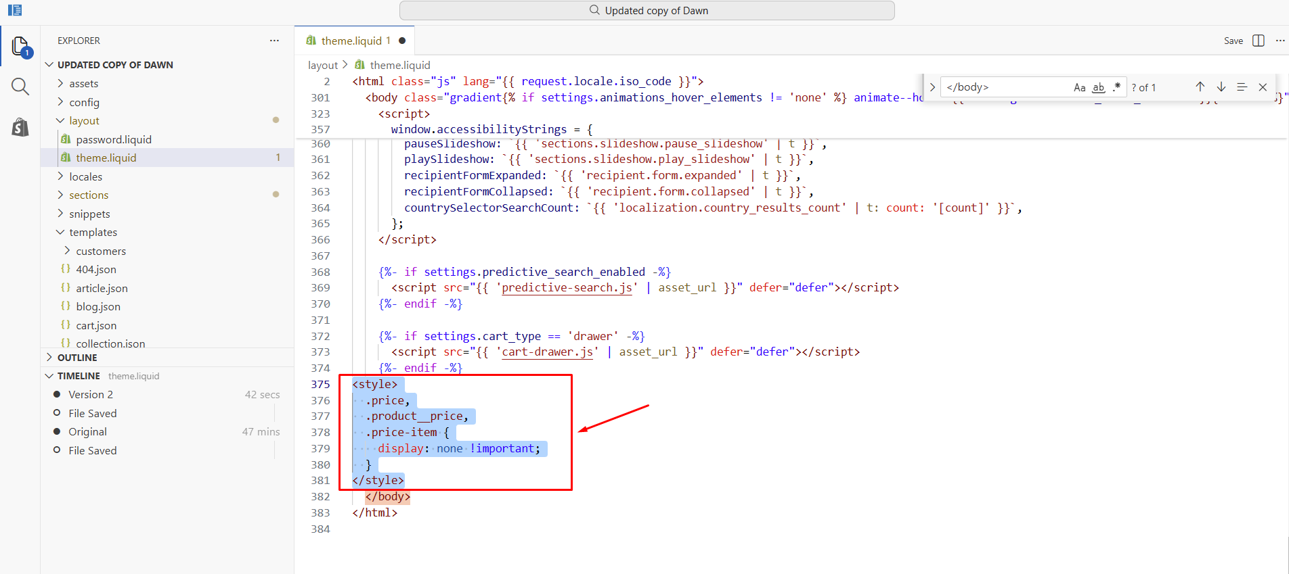Click the </body> tag on line 382
The image size is (1289, 574).
click(x=387, y=497)
